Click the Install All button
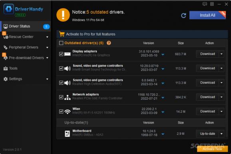The height and width of the screenshot is (154, 231). tap(207, 15)
